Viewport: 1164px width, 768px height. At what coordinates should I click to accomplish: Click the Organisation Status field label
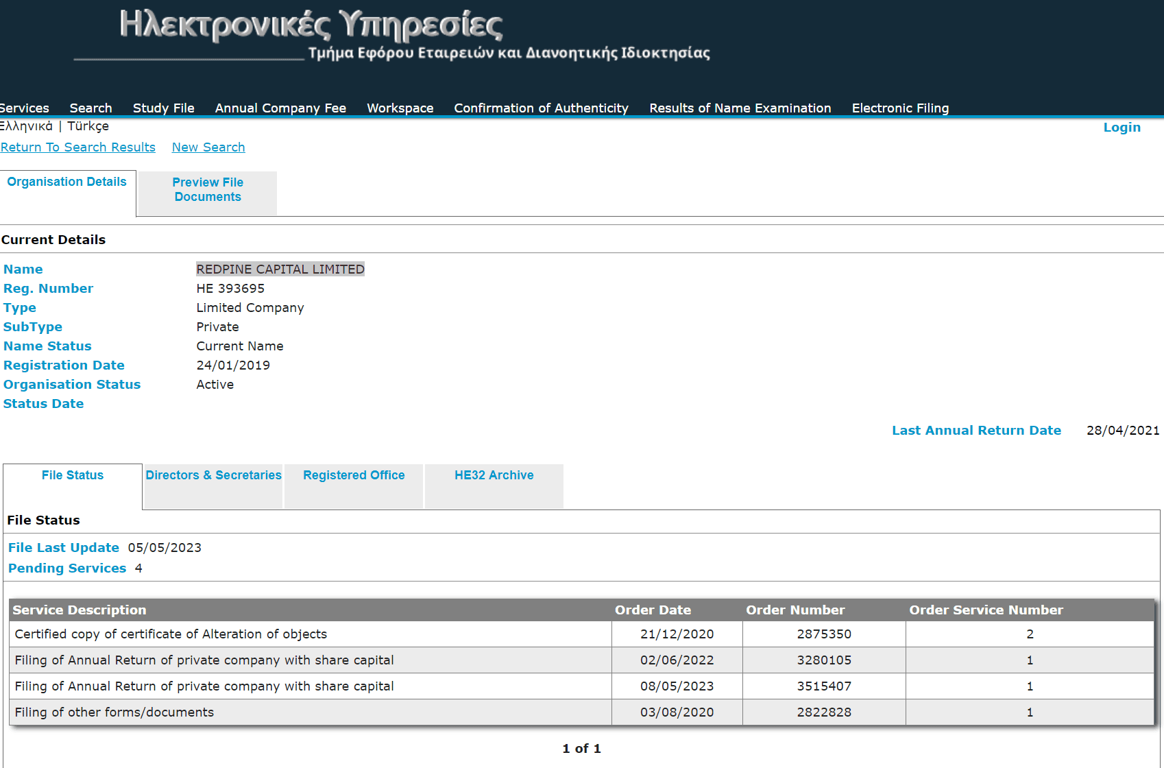72,385
